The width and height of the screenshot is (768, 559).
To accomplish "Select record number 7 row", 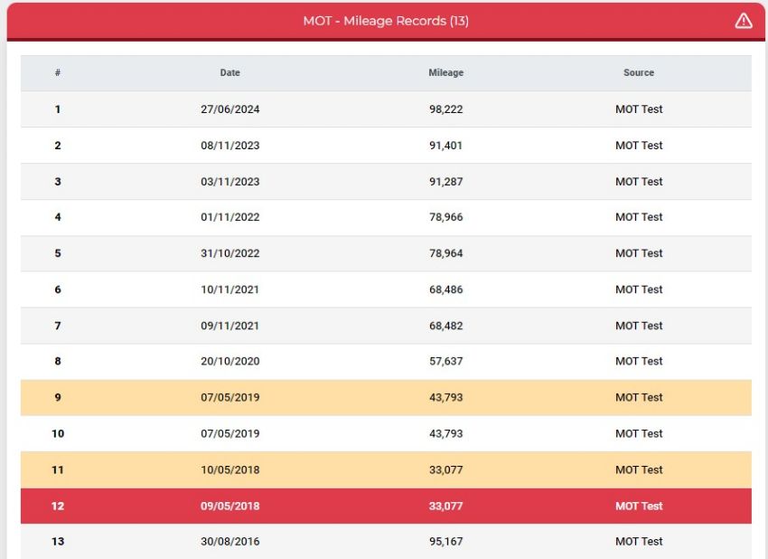I will (386, 326).
